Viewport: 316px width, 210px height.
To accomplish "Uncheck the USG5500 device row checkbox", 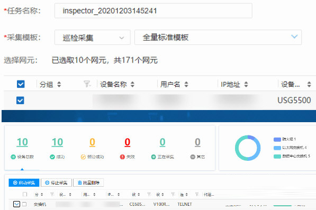I will (x=20, y=101).
